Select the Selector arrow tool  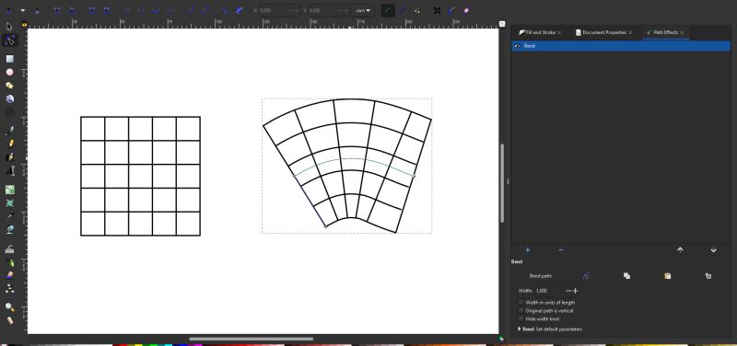tap(9, 27)
